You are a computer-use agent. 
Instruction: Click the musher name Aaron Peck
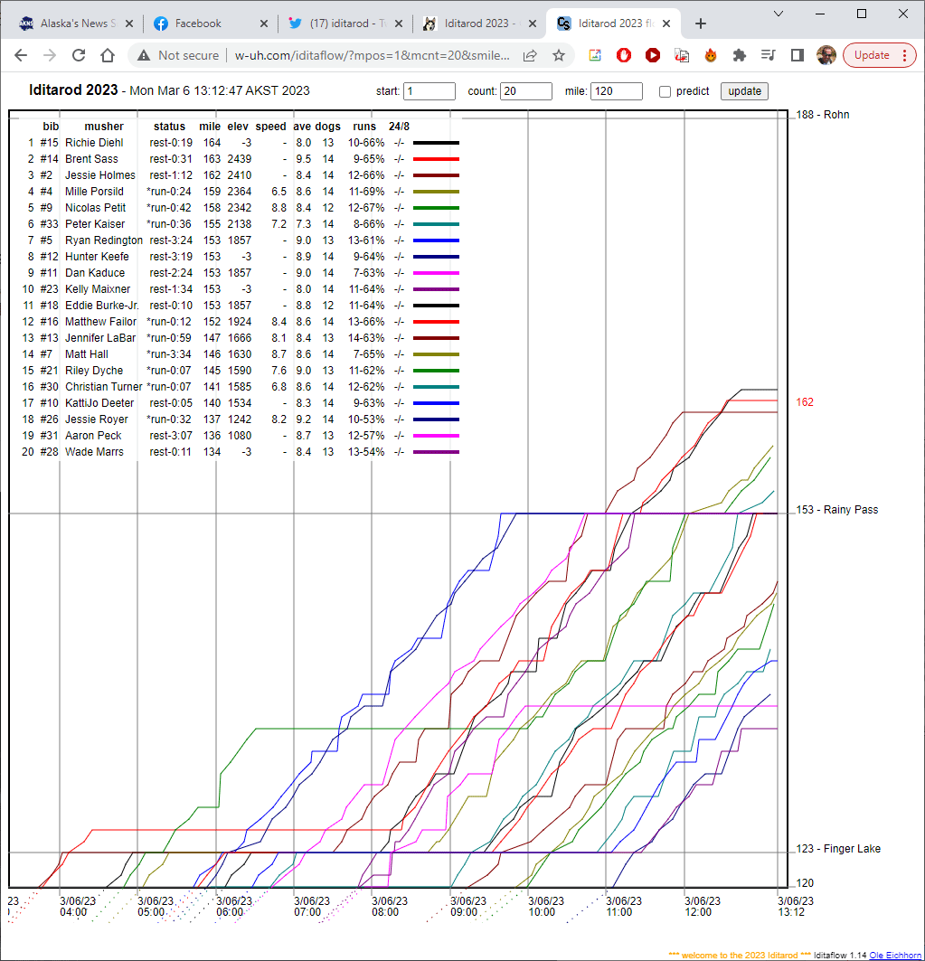[x=93, y=435]
